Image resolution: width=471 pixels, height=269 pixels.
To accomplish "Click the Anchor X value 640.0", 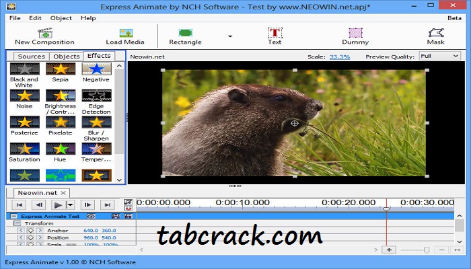I will tap(91, 231).
